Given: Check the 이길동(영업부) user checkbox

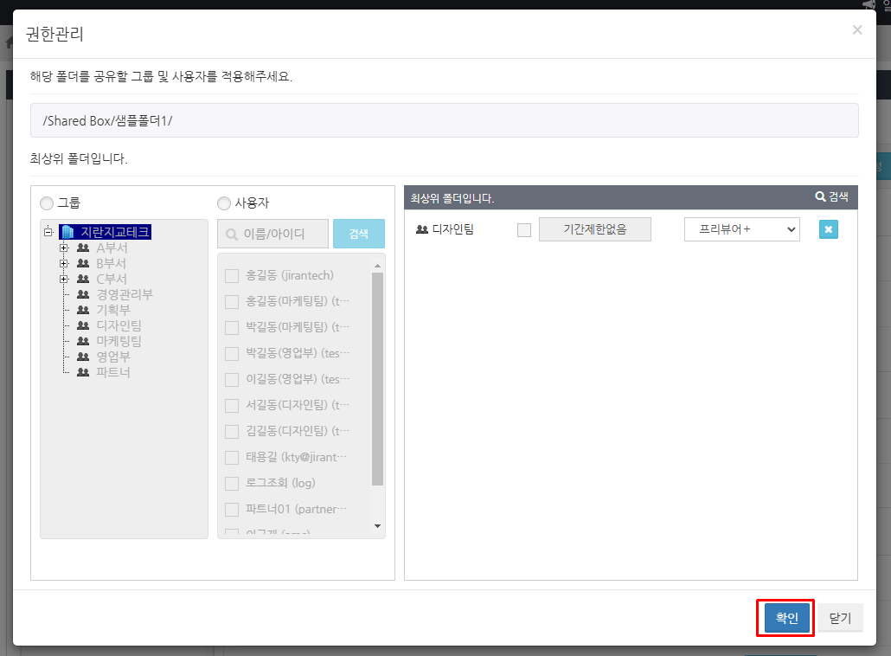Looking at the screenshot, I should [x=232, y=379].
